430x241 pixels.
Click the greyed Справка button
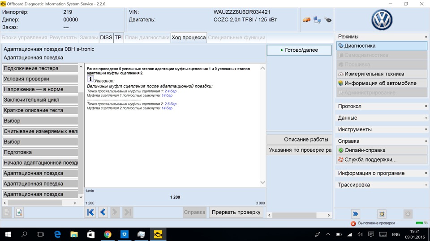click(194, 212)
